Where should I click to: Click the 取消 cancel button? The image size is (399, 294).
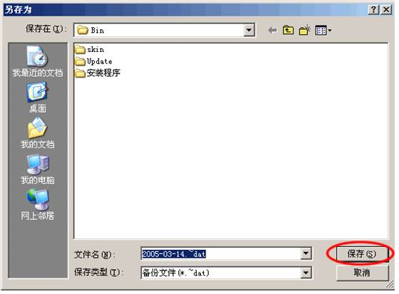362,273
